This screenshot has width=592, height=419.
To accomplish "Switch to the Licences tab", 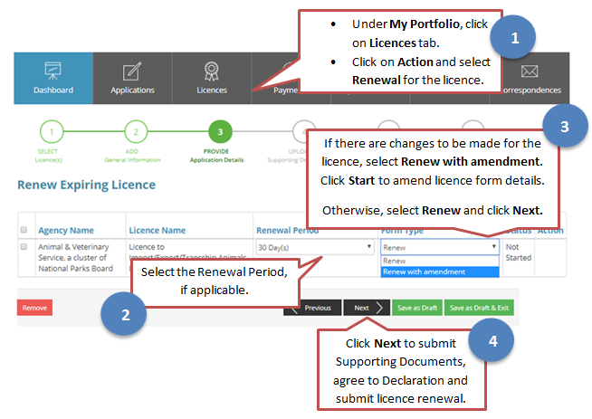I will [x=212, y=90].
